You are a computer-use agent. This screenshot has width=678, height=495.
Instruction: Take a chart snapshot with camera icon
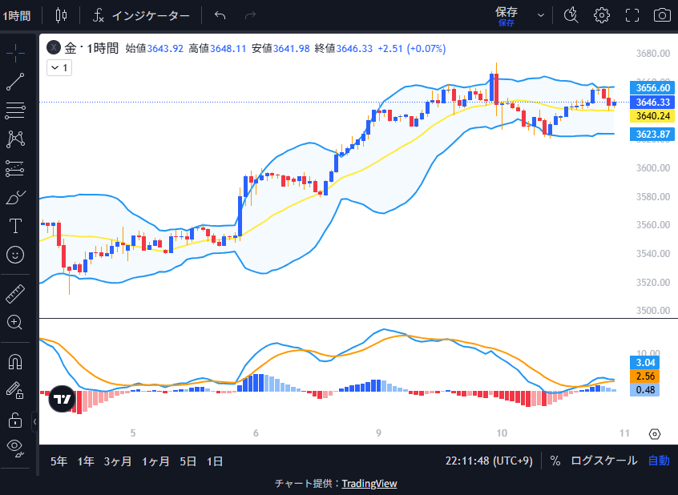662,14
